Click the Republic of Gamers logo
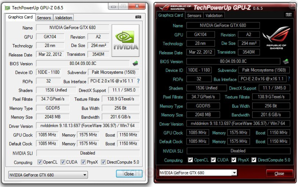The image size is (298, 187). [x=276, y=39]
